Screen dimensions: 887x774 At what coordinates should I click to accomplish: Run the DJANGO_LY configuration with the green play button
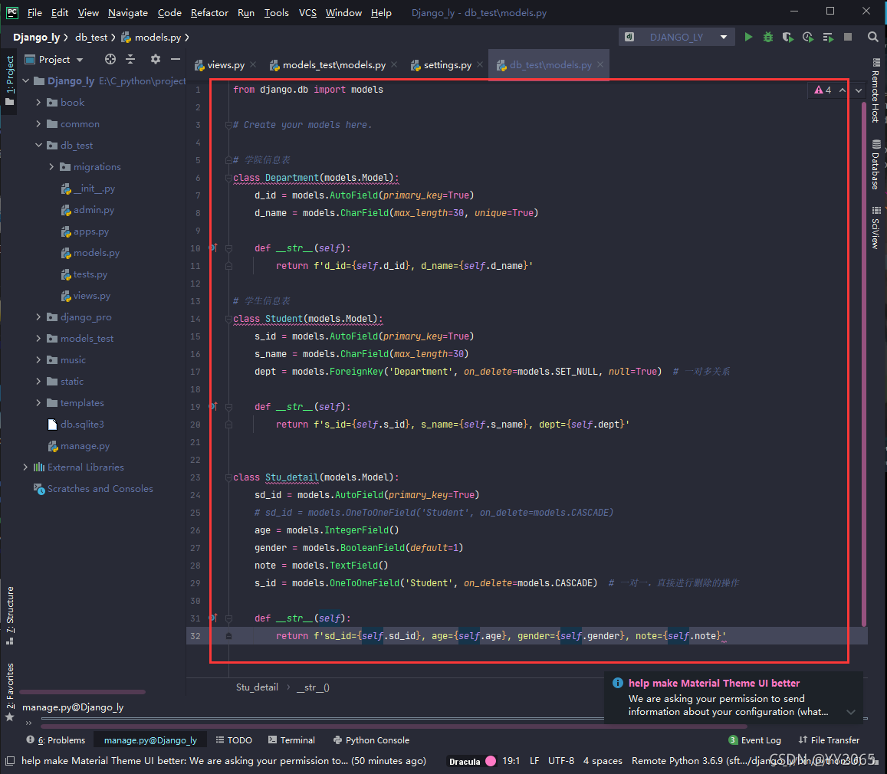pos(748,37)
